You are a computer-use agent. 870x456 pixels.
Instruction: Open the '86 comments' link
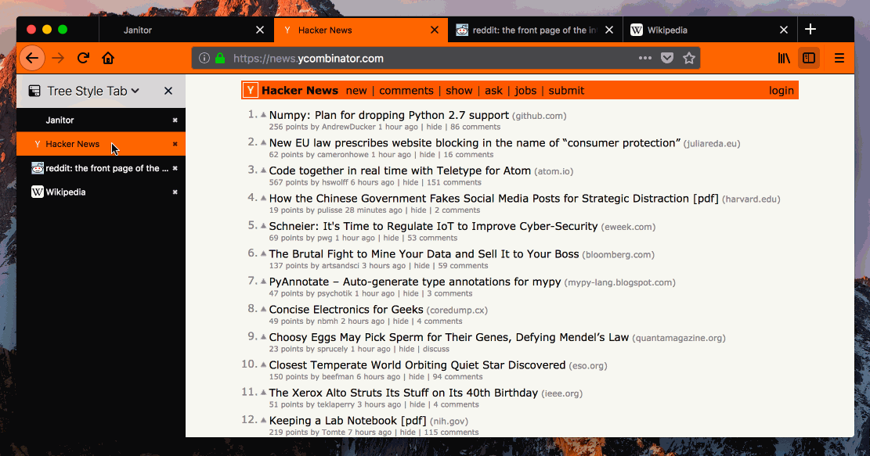point(475,127)
